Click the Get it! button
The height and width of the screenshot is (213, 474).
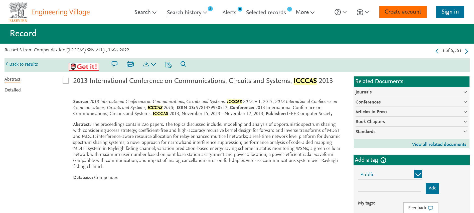pyautogui.click(x=84, y=66)
